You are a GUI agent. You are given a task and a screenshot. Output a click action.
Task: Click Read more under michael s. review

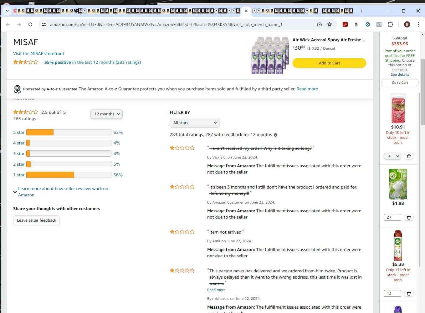(x=216, y=290)
